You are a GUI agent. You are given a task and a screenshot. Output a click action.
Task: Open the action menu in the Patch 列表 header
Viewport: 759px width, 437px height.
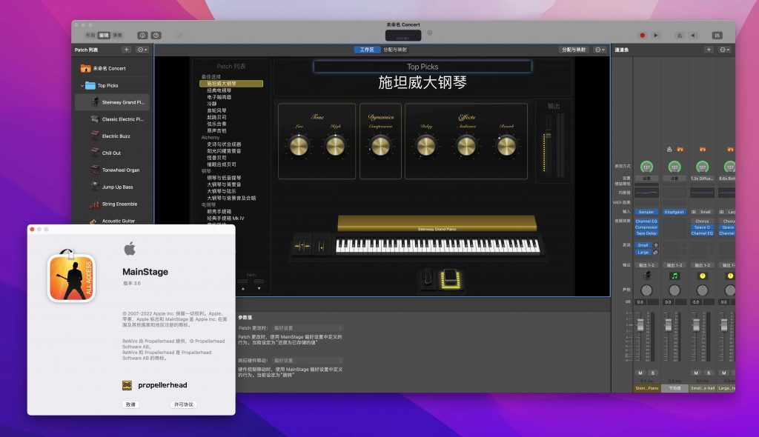(x=142, y=50)
